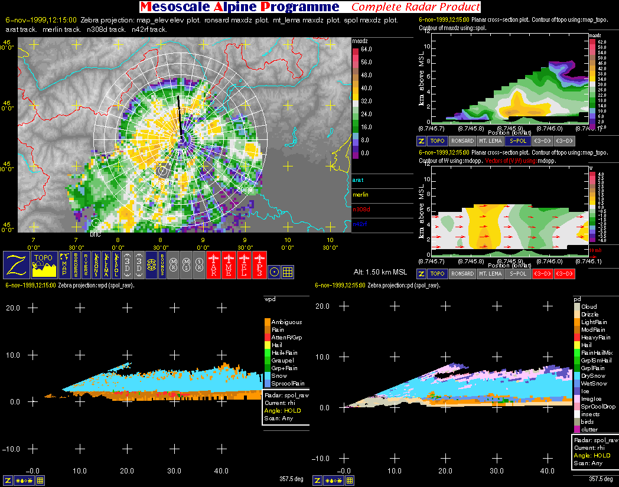The image size is (619, 487).
Task: Click the DrySnow color swatch in pd legend
Action: coord(577,375)
